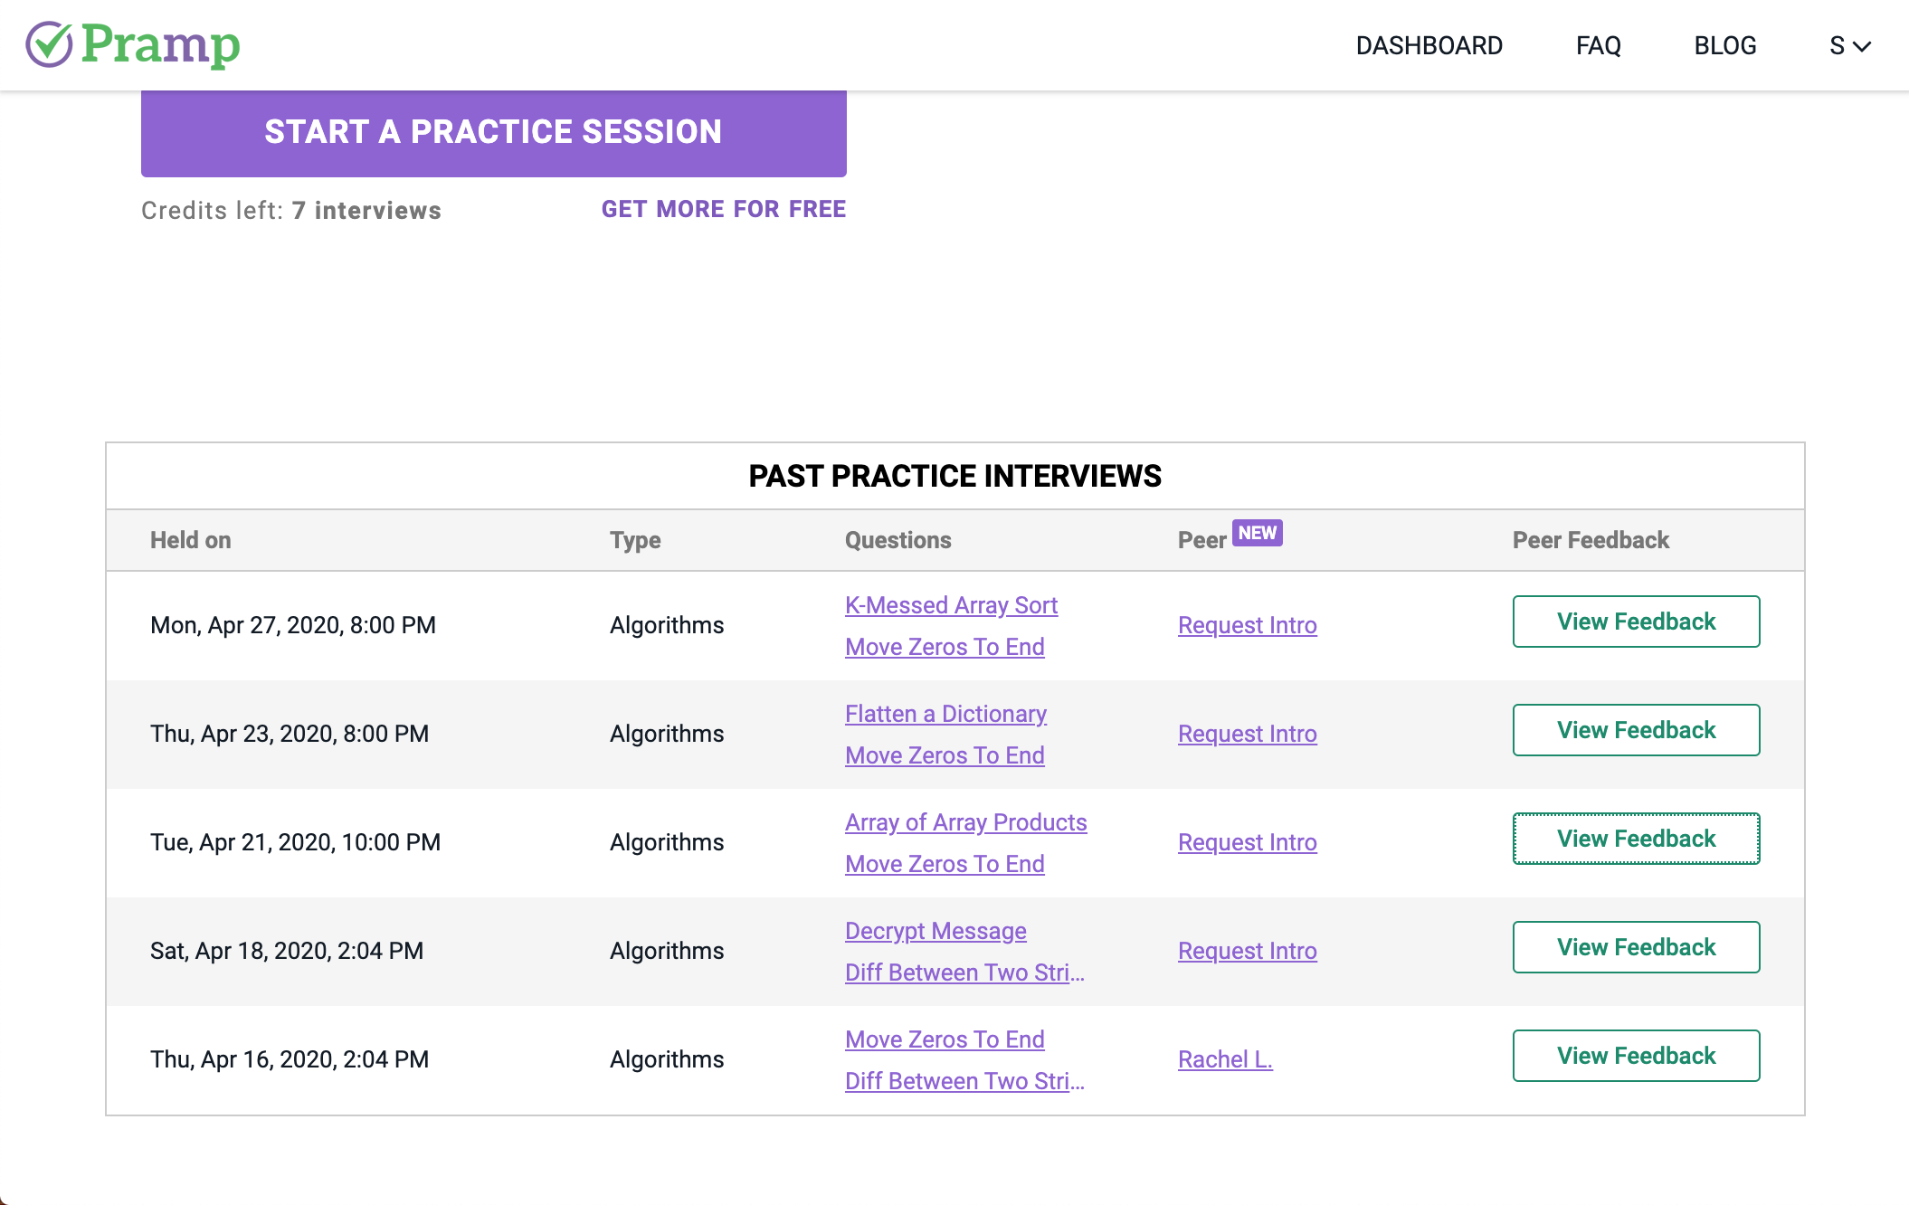Start a practice session
The height and width of the screenshot is (1205, 1909).
[493, 132]
